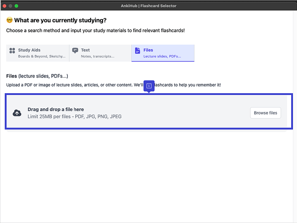
Task: Click the speech bubble icon on Text tab
Action: [x=75, y=51]
